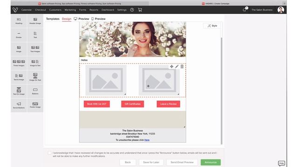Select the Two Images block
298x167 pixels.
click(35, 49)
